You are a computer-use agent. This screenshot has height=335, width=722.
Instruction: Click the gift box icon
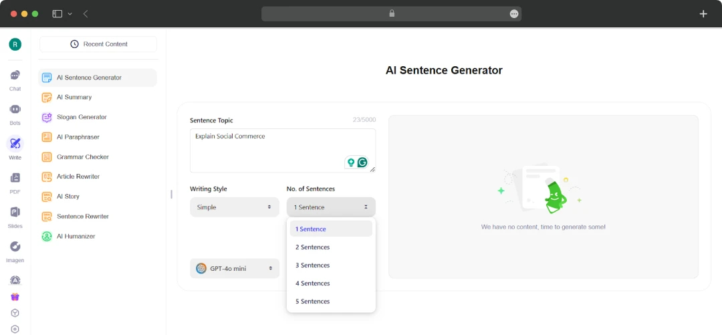click(x=15, y=297)
